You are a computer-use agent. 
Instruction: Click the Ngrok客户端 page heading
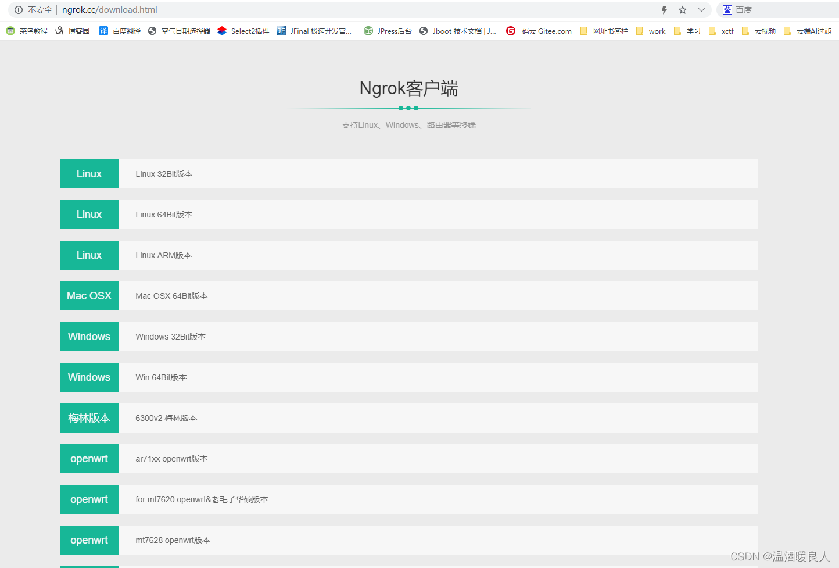(x=409, y=88)
